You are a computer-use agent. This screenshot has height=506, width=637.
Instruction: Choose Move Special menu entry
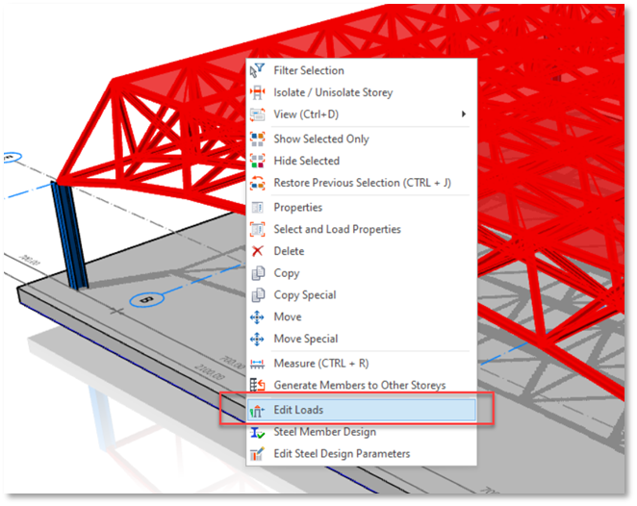pyautogui.click(x=305, y=339)
